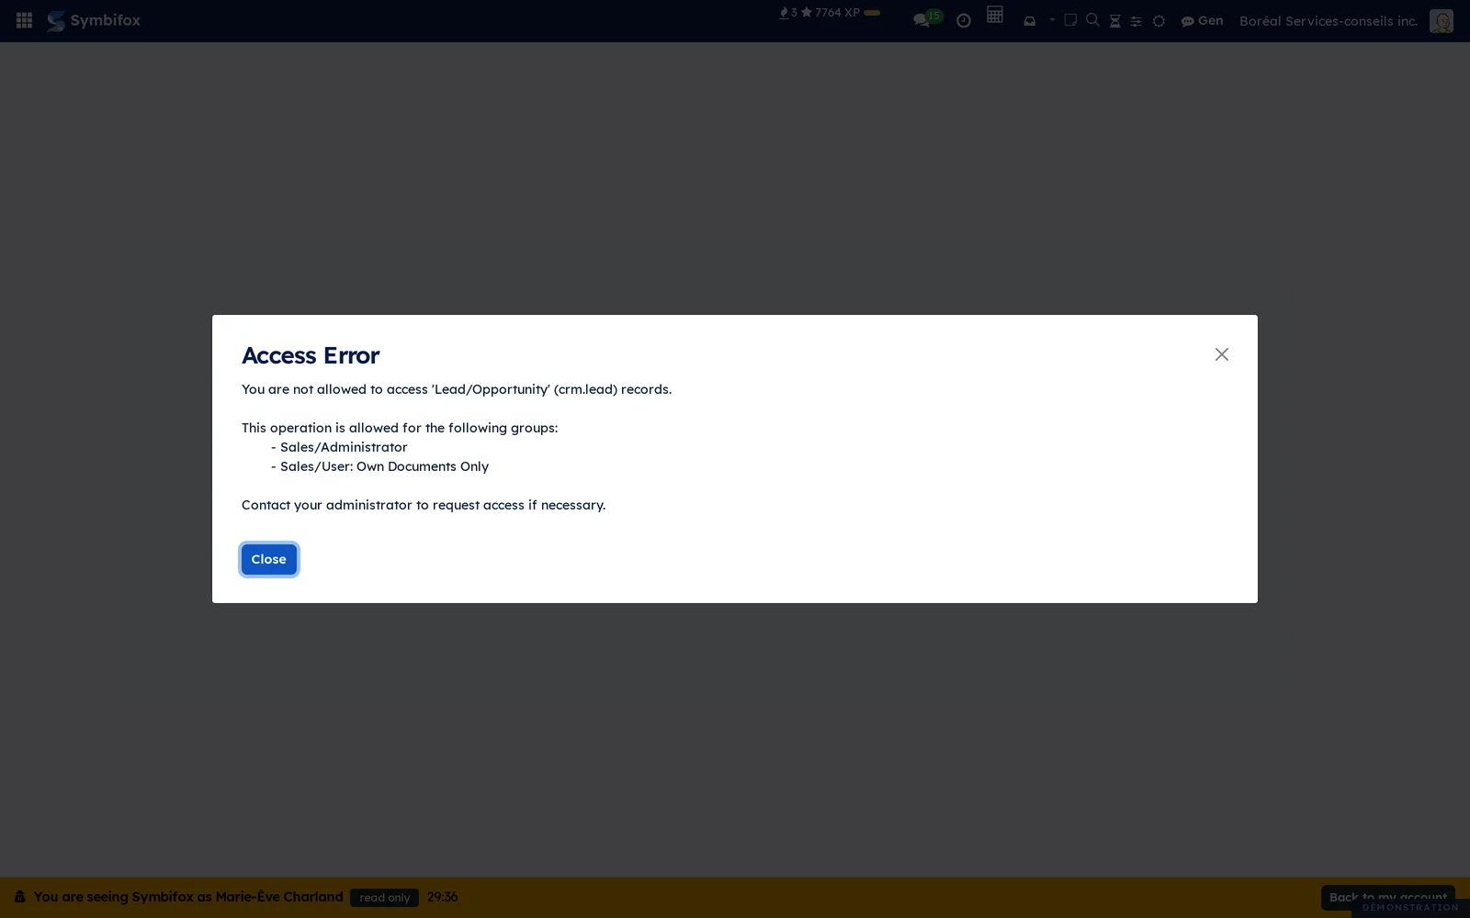The height and width of the screenshot is (918, 1470).
Task: Expand the small dropdown arrow beside tray icon
Action: pyautogui.click(x=1052, y=19)
